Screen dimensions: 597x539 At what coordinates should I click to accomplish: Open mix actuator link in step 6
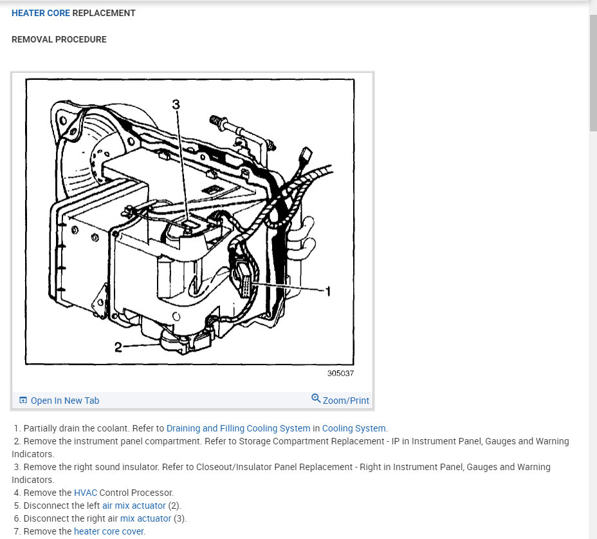pyautogui.click(x=145, y=519)
